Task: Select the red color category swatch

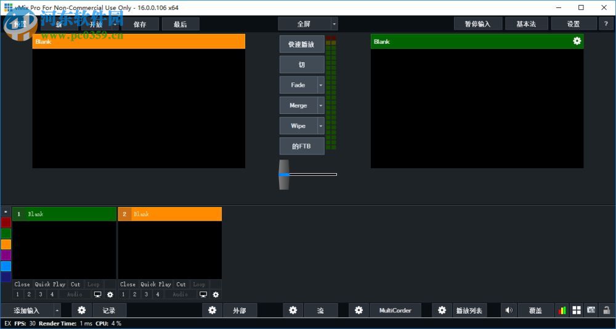Action: pyautogui.click(x=6, y=222)
